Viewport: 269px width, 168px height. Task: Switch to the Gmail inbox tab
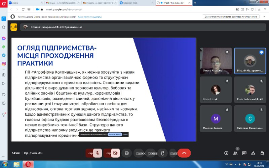61,3
